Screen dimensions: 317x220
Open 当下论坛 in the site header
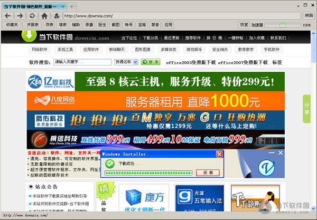click(x=129, y=38)
